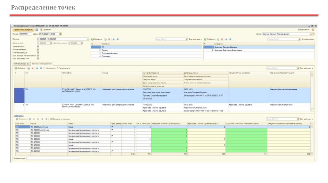Toggle the Замена масла checkbox
This screenshot has height=183, width=328.
[38, 47]
